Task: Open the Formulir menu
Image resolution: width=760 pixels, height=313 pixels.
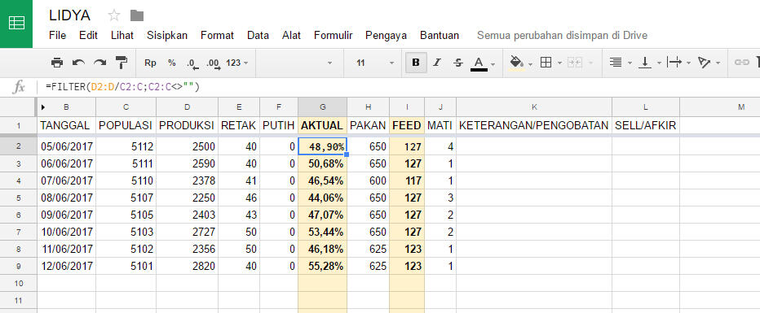Action: [x=333, y=35]
